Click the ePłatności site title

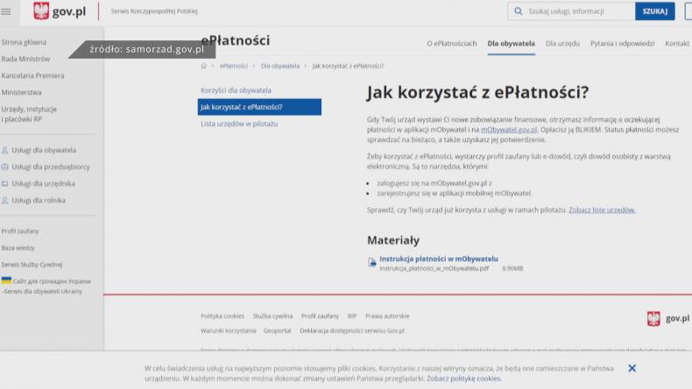(236, 40)
